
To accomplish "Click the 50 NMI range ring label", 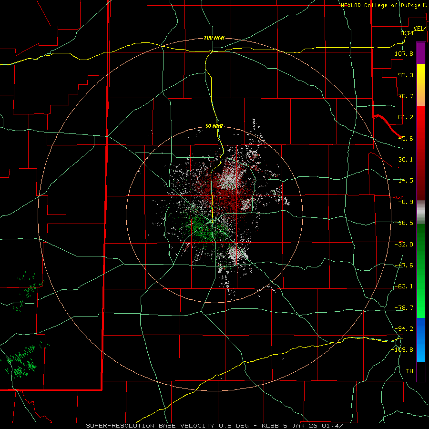I will (214, 126).
